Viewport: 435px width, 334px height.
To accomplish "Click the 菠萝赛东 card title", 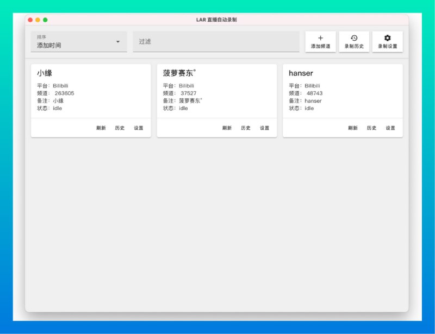I will [x=180, y=73].
